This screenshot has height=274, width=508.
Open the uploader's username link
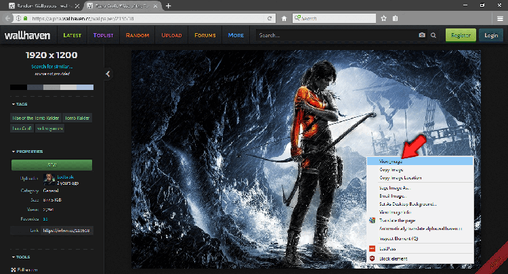point(66,177)
